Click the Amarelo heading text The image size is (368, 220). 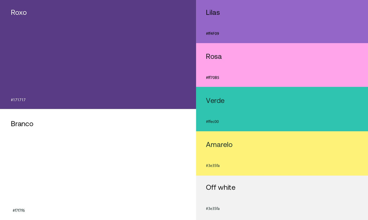point(219,145)
